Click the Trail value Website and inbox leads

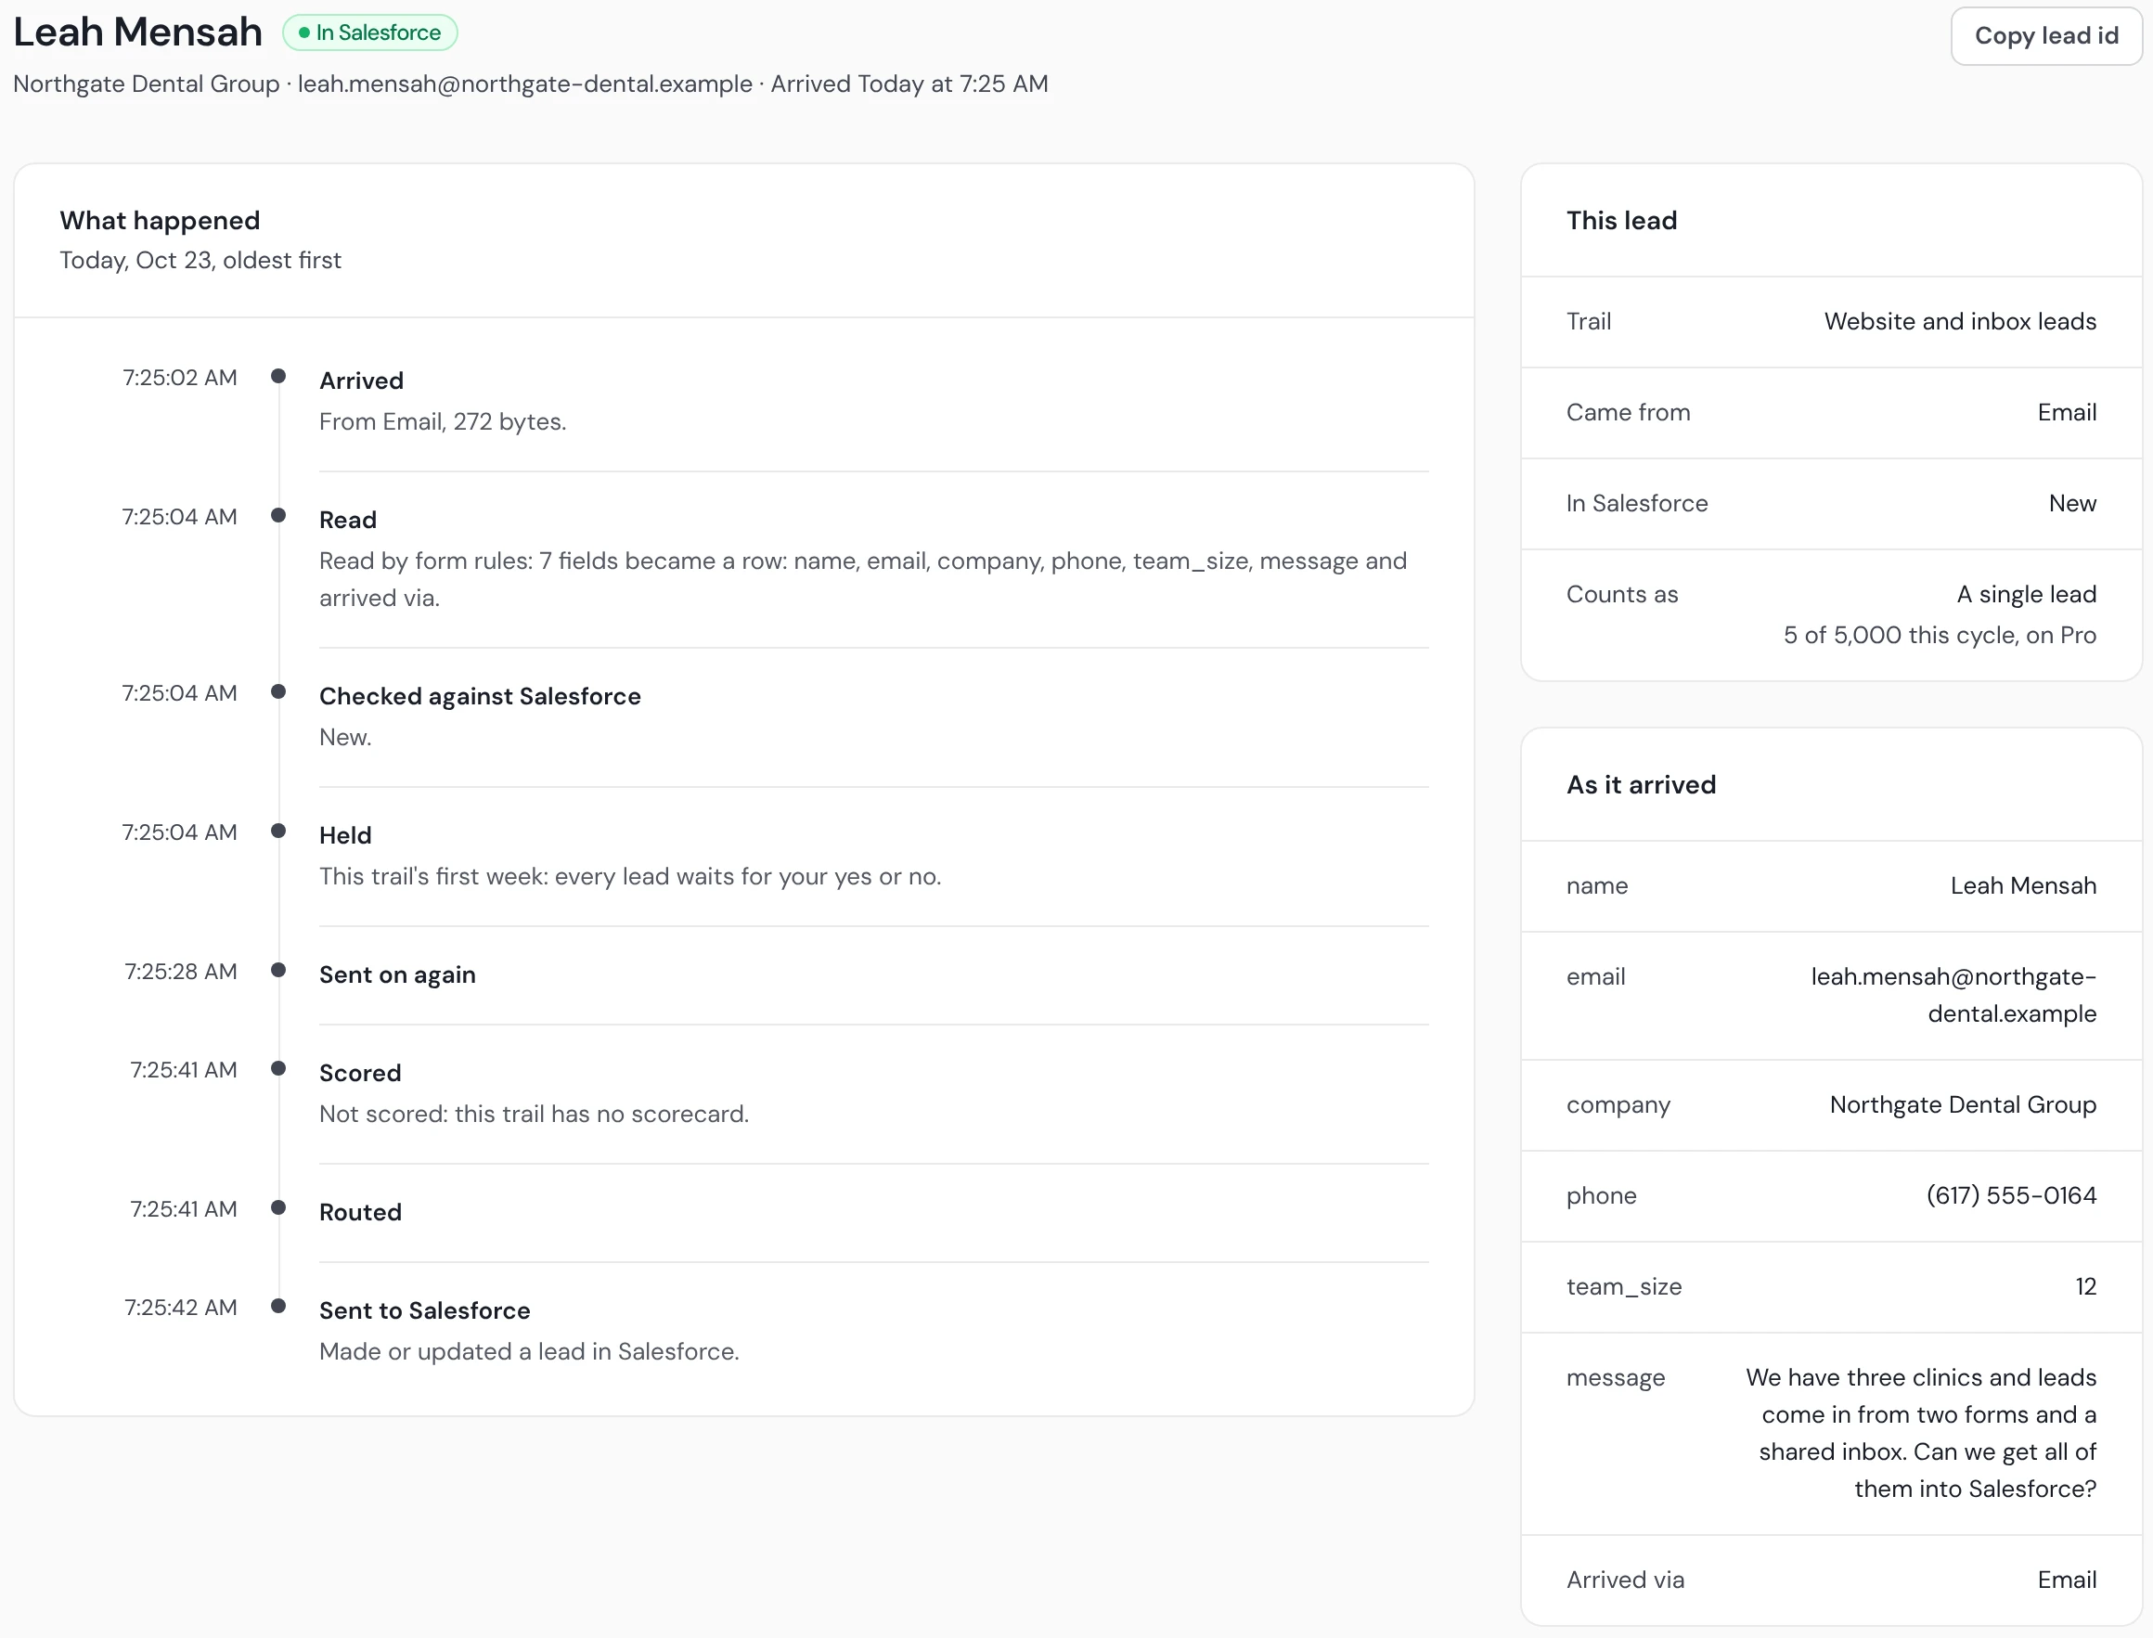[1960, 322]
